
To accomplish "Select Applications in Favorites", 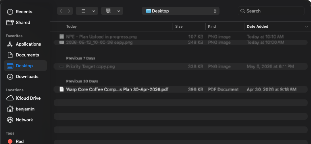I will 25,44.
